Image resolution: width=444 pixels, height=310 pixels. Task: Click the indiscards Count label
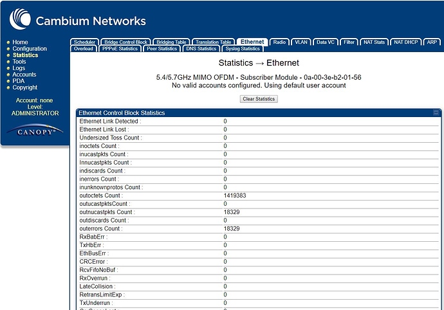click(x=102, y=170)
